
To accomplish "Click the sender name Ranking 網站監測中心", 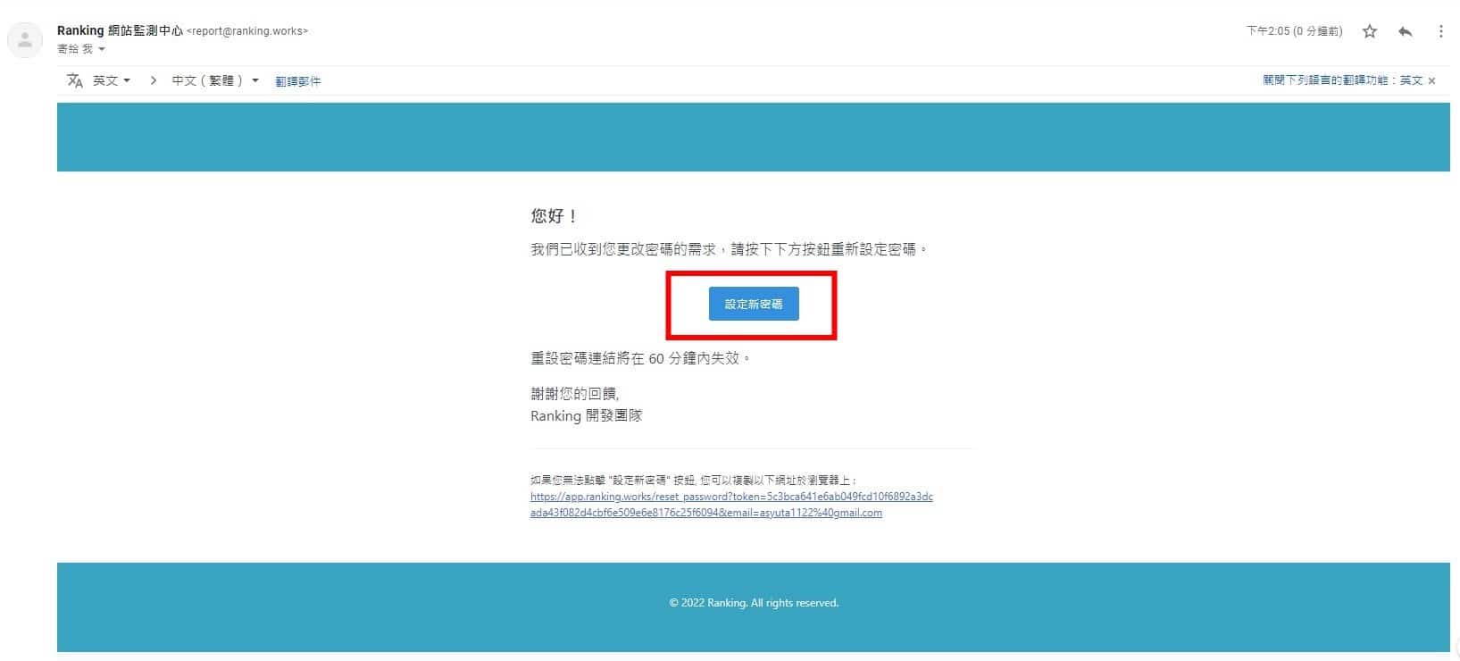I will click(120, 30).
